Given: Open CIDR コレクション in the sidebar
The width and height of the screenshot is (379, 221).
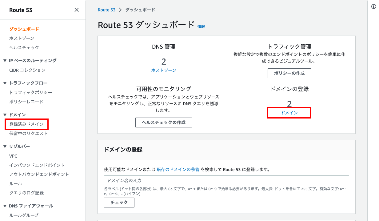Looking at the screenshot, I should click(x=27, y=70).
